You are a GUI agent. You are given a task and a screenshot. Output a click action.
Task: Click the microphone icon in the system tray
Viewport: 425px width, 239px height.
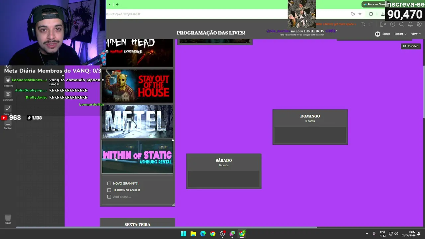pos(374,234)
